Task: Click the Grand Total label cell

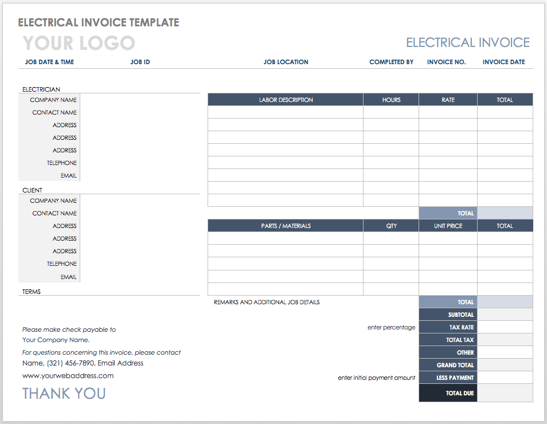Action: [448, 366]
